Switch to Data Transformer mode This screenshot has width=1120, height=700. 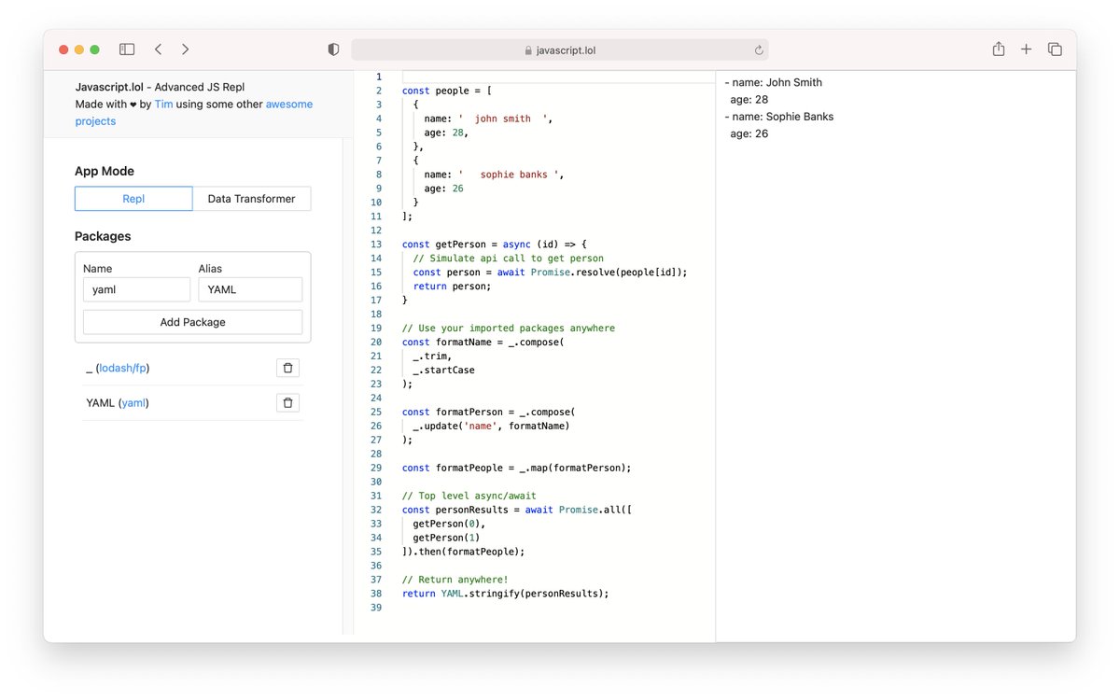(x=252, y=199)
